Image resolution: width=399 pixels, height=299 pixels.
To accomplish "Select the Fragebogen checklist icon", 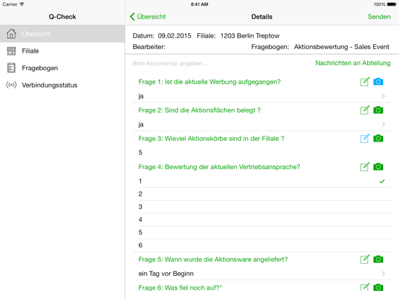I will click(x=12, y=68).
